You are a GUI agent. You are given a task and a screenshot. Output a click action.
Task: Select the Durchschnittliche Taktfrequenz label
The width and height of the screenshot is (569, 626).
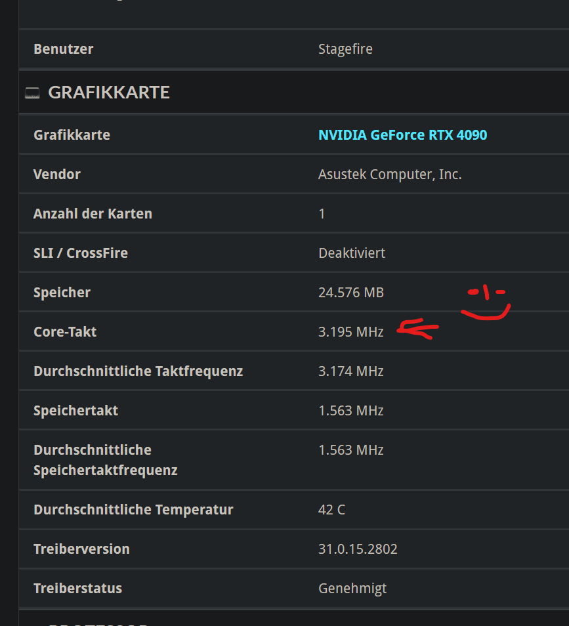click(138, 371)
